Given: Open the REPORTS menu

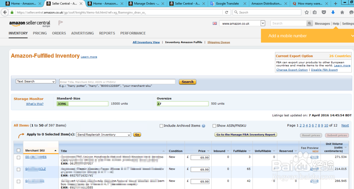Looking at the screenshot, I should pos(107,33).
